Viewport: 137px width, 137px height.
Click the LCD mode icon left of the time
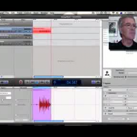[55, 82]
